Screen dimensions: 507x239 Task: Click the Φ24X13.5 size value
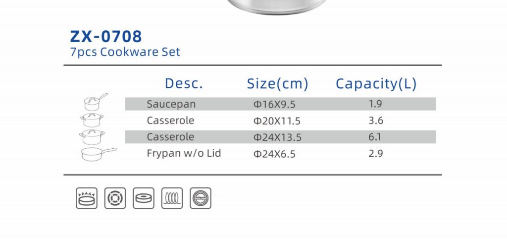[x=277, y=137]
